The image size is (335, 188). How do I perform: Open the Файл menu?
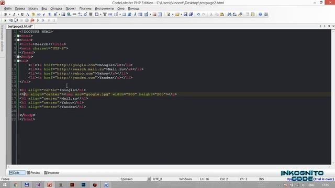(8, 8)
